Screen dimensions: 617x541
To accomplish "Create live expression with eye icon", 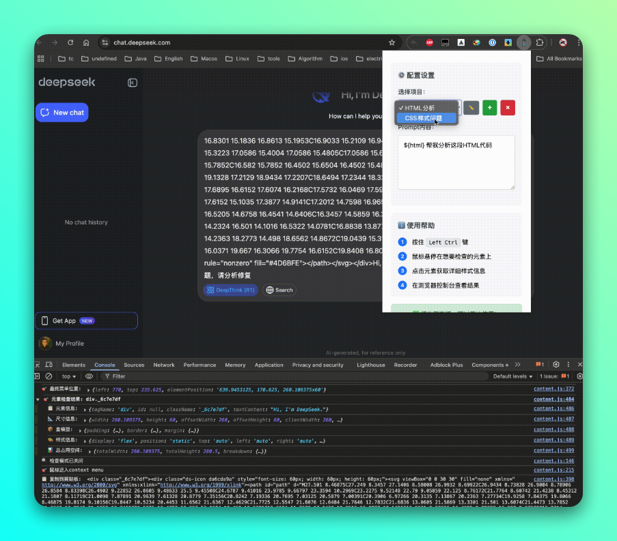I will click(90, 376).
